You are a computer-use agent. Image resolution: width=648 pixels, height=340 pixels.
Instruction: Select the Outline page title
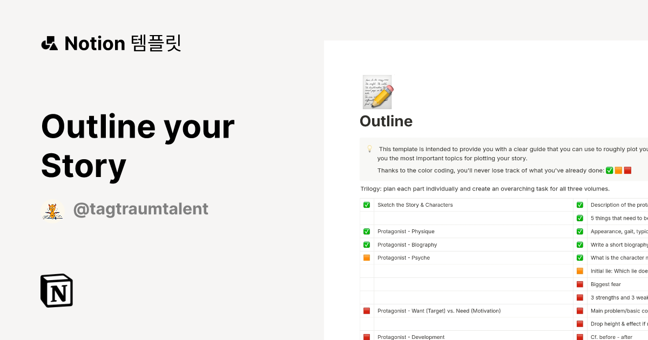click(x=386, y=121)
